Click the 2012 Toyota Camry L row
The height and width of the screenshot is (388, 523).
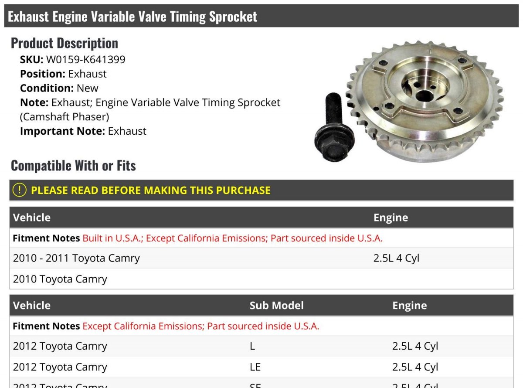point(261,346)
